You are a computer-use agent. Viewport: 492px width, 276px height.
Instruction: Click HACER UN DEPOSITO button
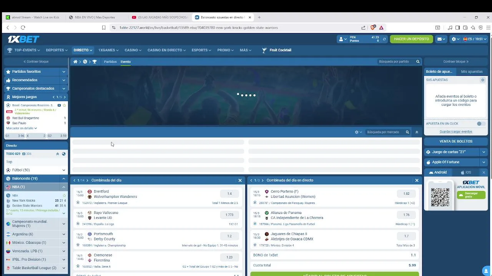point(411,39)
